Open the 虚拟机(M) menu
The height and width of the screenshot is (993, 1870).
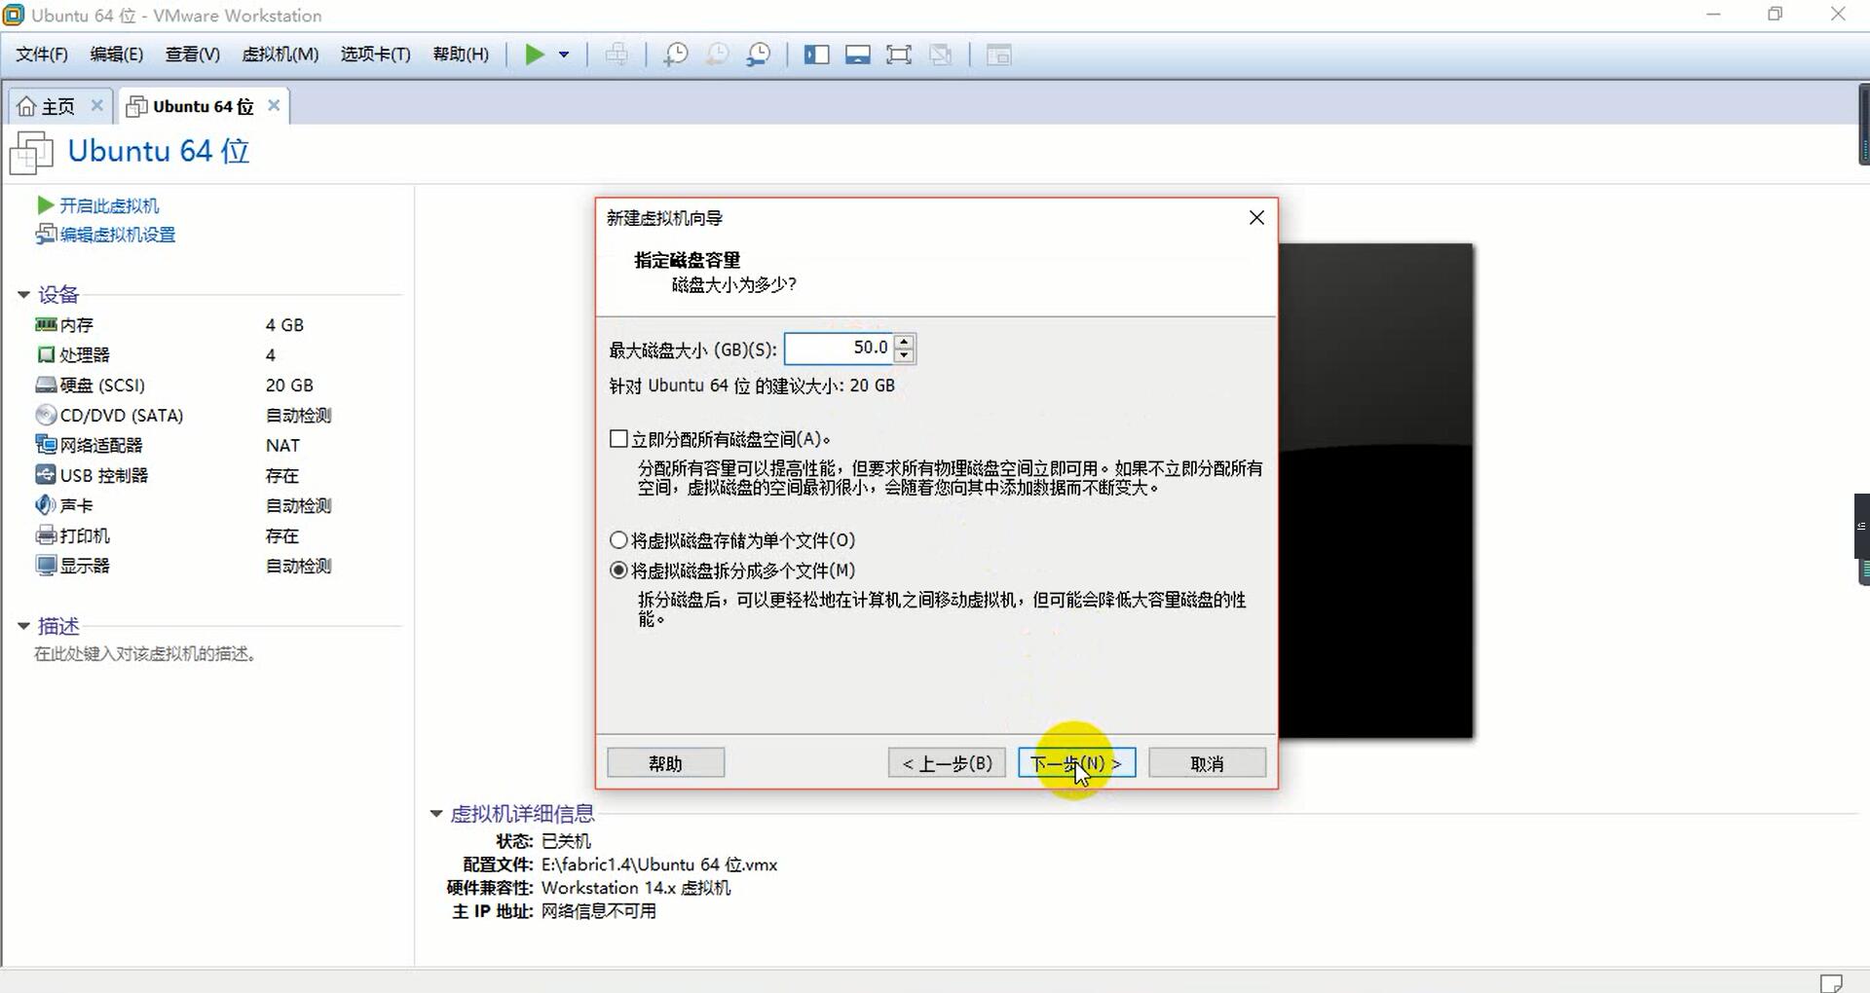pos(280,55)
